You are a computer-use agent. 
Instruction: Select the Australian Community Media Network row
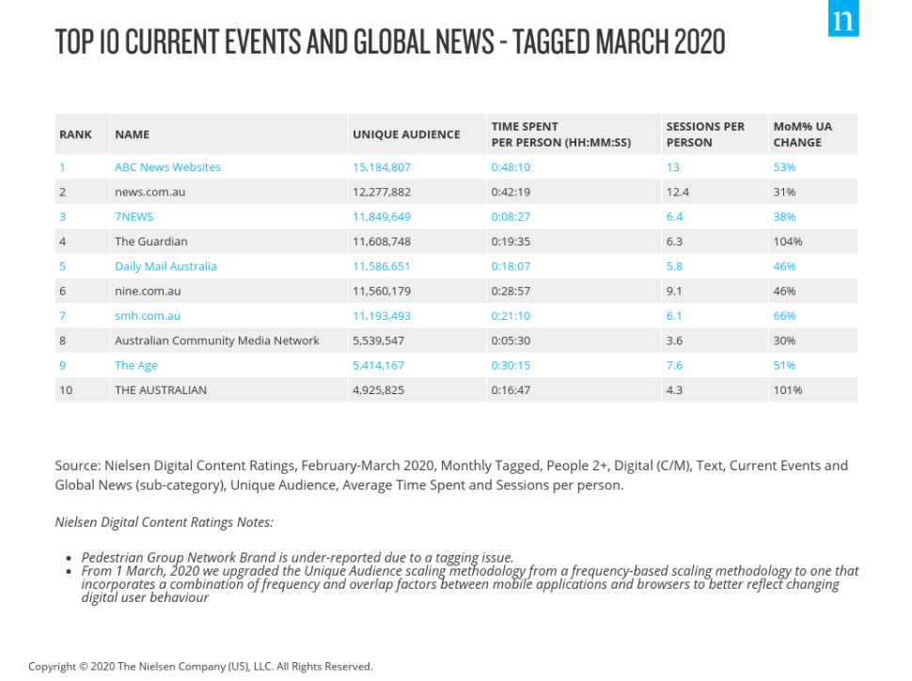[215, 340]
